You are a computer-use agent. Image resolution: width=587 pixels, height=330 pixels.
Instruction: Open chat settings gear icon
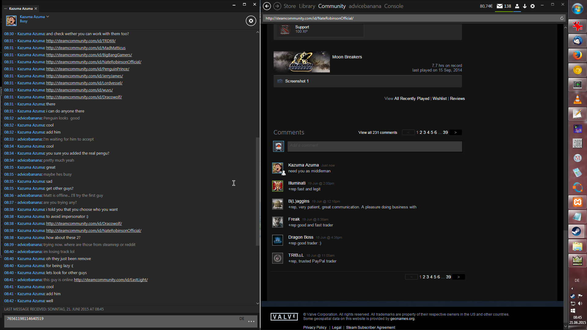251,21
